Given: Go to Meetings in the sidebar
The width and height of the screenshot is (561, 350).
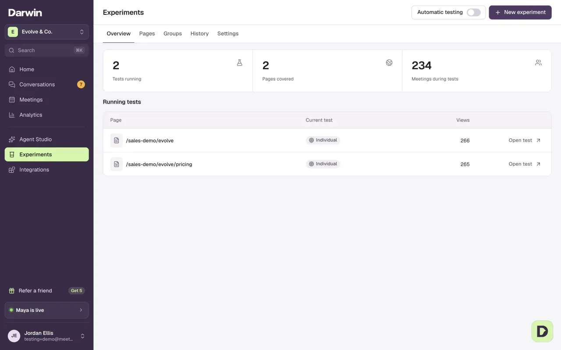Looking at the screenshot, I should pos(47,100).
